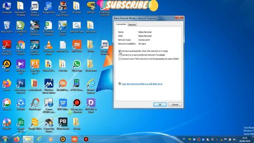
Task: Select the Acrobat Reader DC shortcut
Action: pos(7,48)
